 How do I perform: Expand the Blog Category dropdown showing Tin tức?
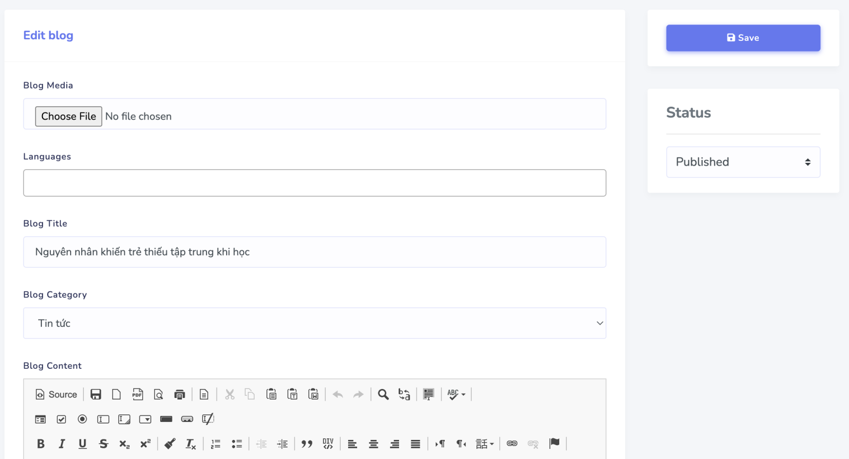click(x=314, y=323)
